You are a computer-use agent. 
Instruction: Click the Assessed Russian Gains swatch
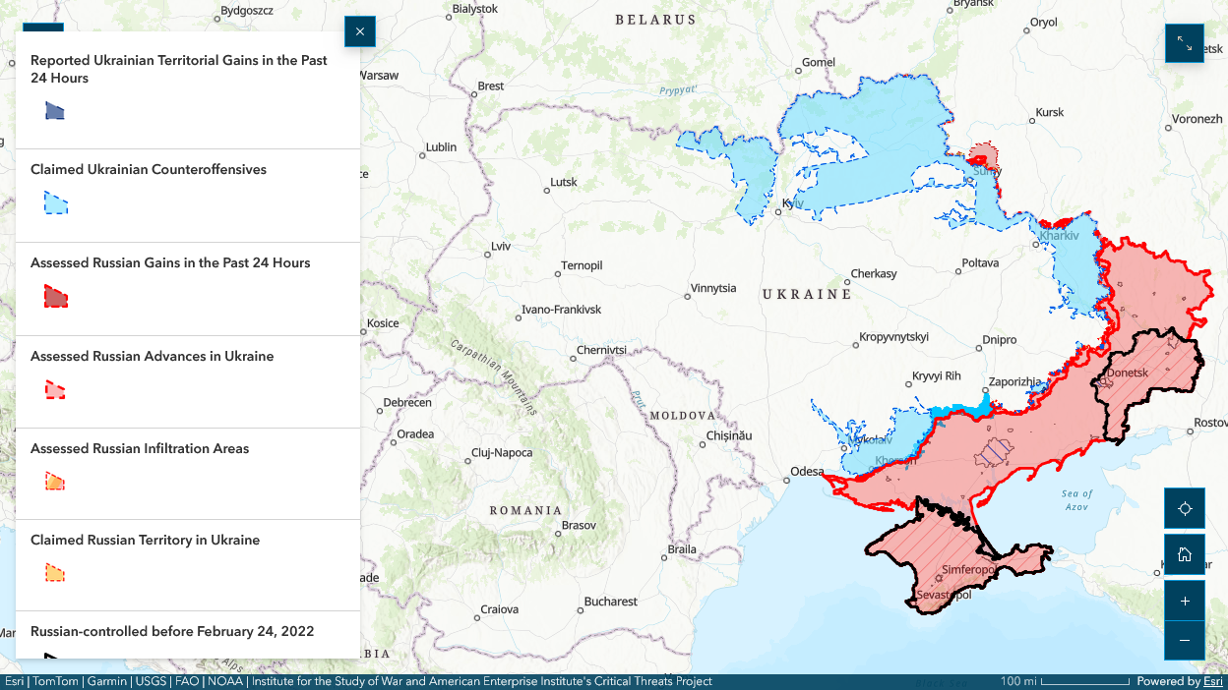coord(56,297)
